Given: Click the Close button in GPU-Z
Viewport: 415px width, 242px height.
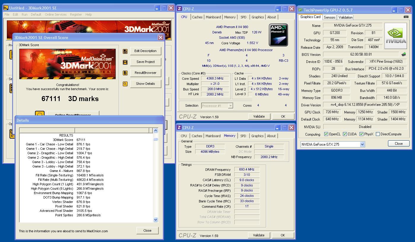Looking at the screenshot, I should pos(399,144).
